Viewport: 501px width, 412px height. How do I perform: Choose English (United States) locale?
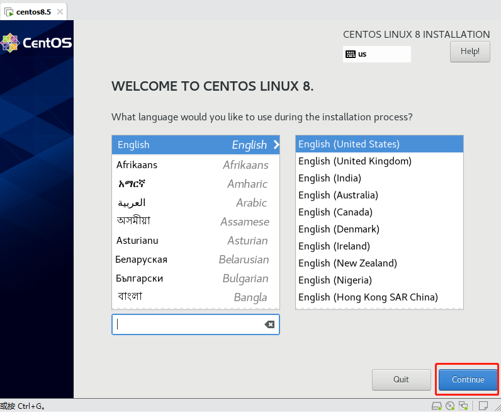(x=380, y=144)
